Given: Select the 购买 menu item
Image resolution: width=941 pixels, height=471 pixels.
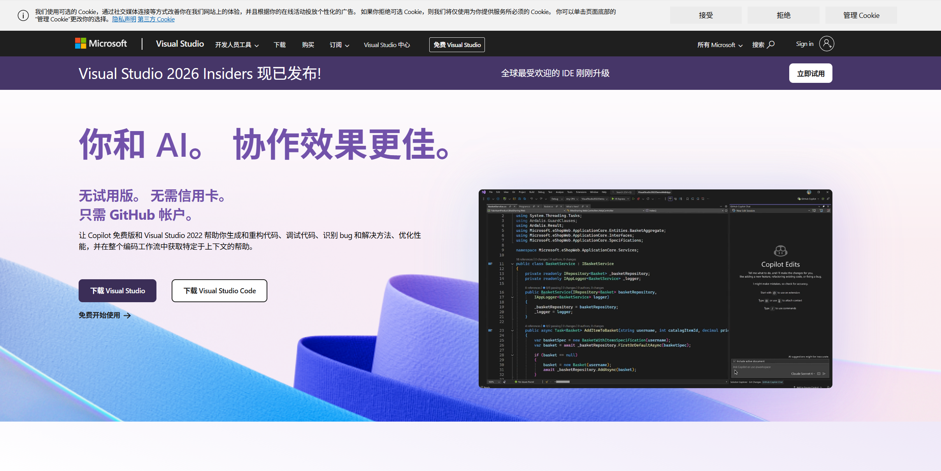Looking at the screenshot, I should pos(307,45).
